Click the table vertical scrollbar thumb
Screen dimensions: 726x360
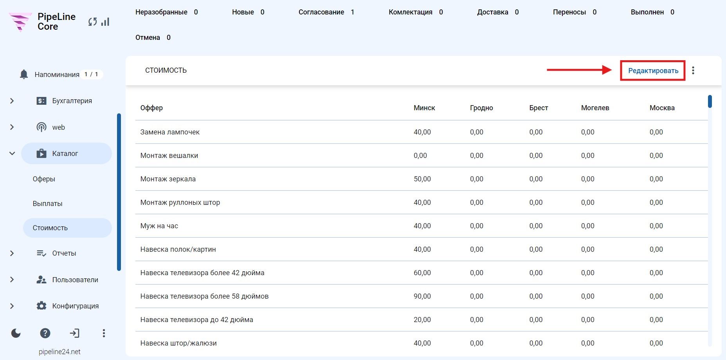710,101
